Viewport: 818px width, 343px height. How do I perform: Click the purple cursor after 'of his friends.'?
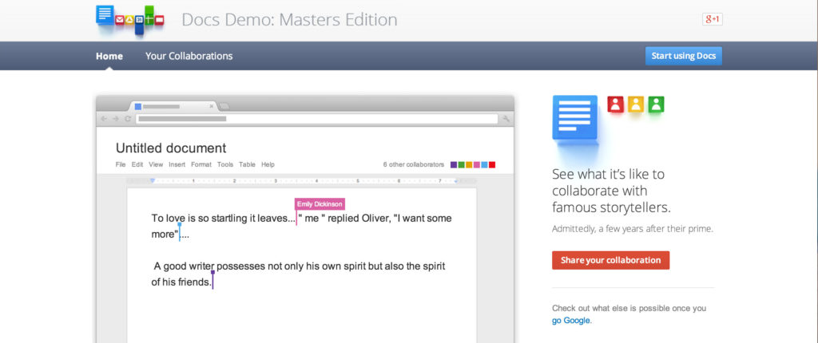tap(212, 280)
